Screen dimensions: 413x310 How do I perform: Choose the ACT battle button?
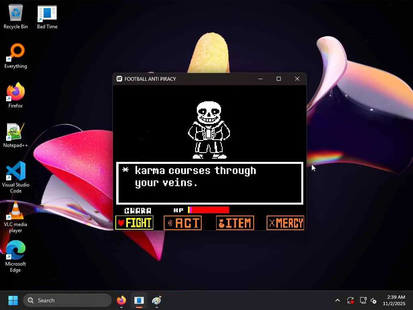[183, 223]
